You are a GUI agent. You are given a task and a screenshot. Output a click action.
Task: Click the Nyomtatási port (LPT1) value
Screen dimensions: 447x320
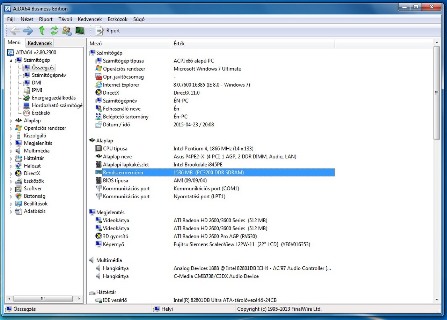[199, 196]
